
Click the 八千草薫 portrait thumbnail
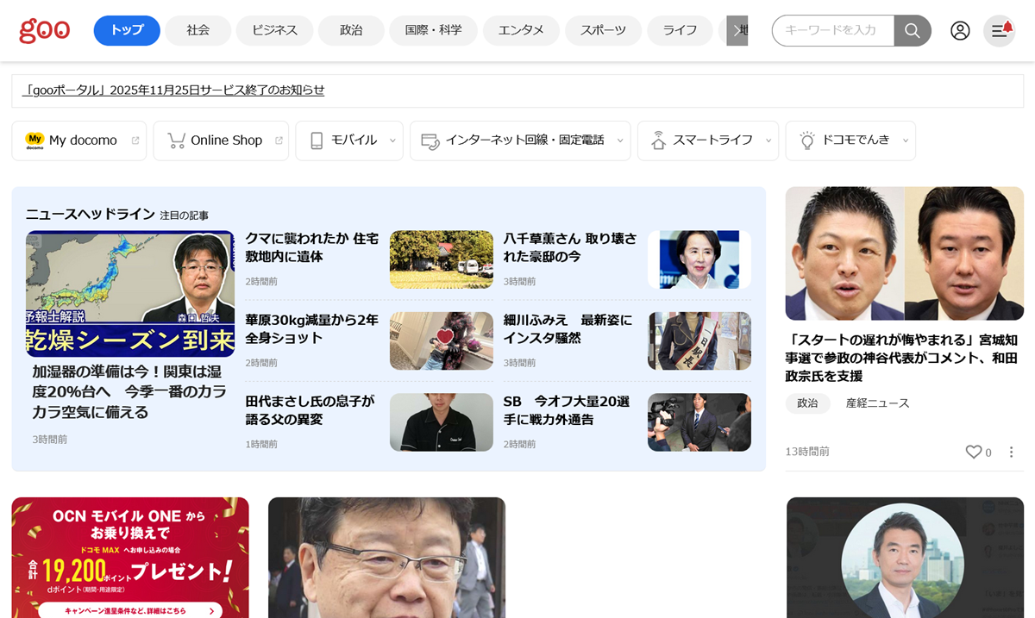[x=699, y=259]
